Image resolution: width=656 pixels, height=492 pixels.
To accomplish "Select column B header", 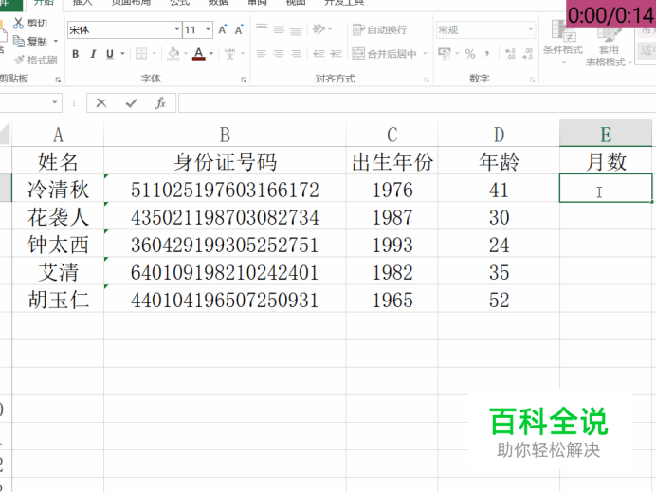I will click(x=225, y=135).
